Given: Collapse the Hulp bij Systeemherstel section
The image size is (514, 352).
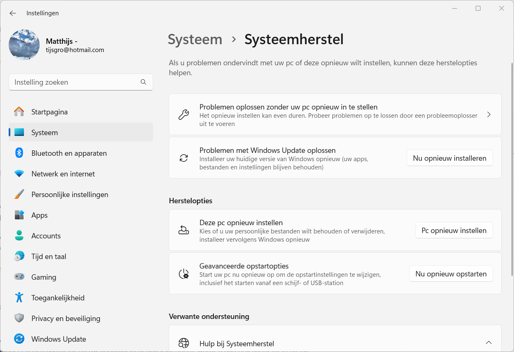Looking at the screenshot, I should (489, 342).
